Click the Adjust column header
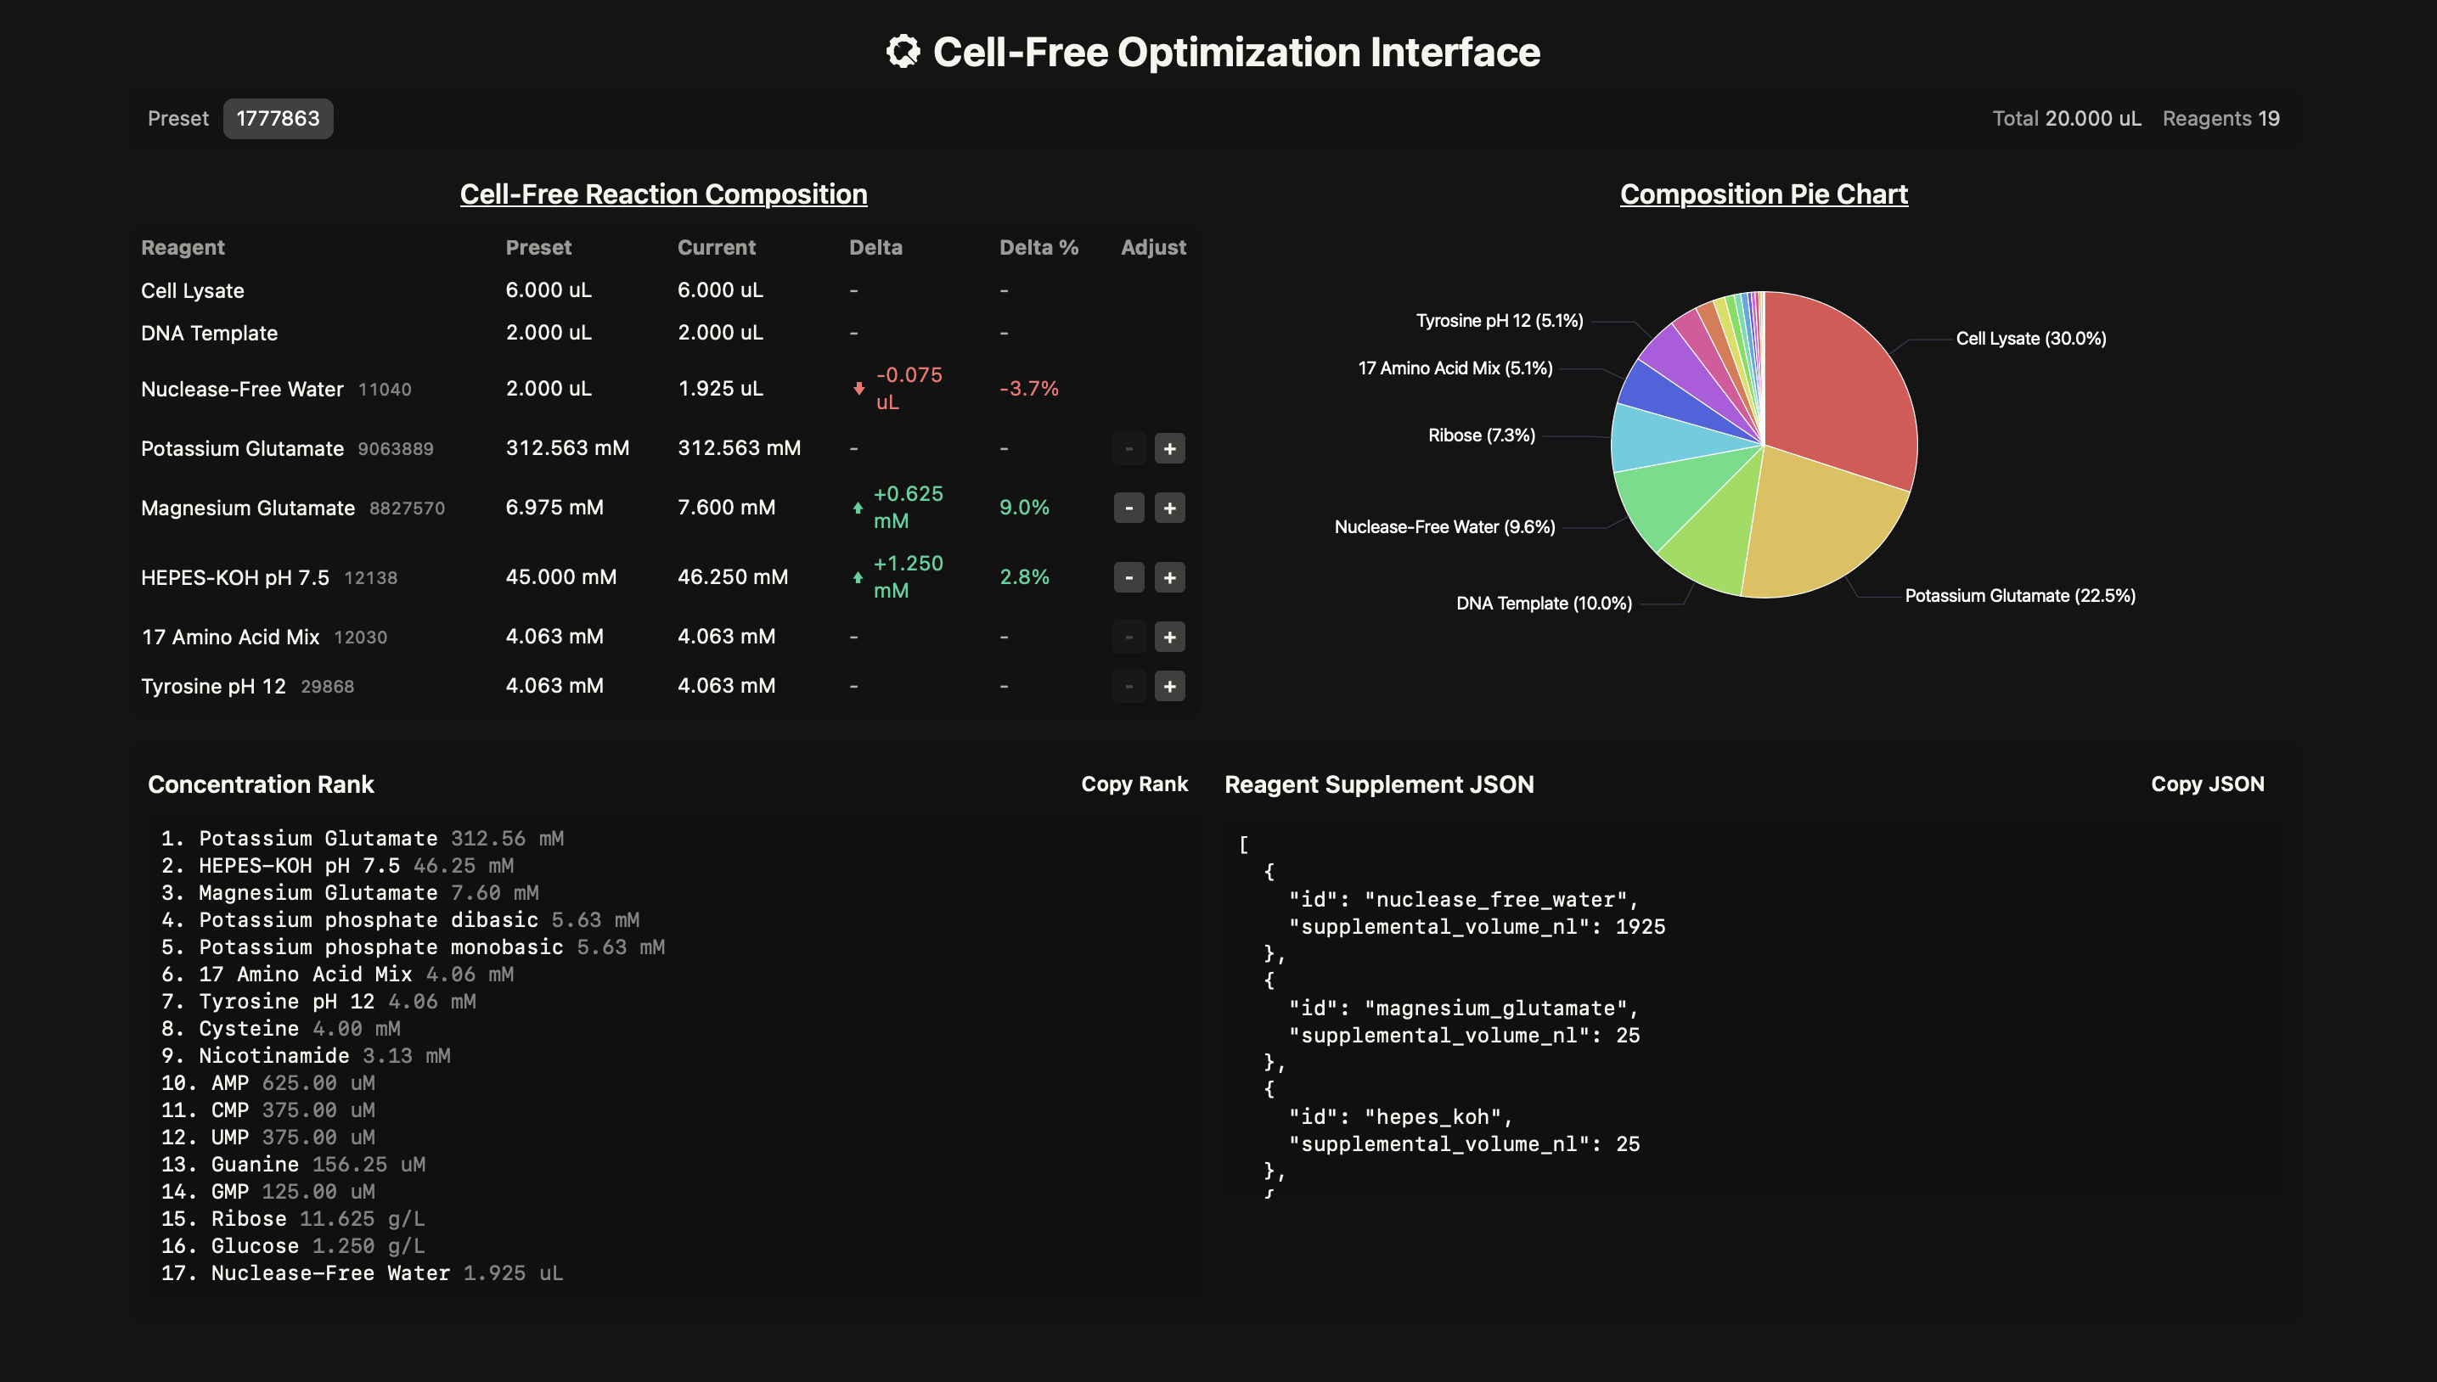The image size is (2437, 1382). 1152,248
